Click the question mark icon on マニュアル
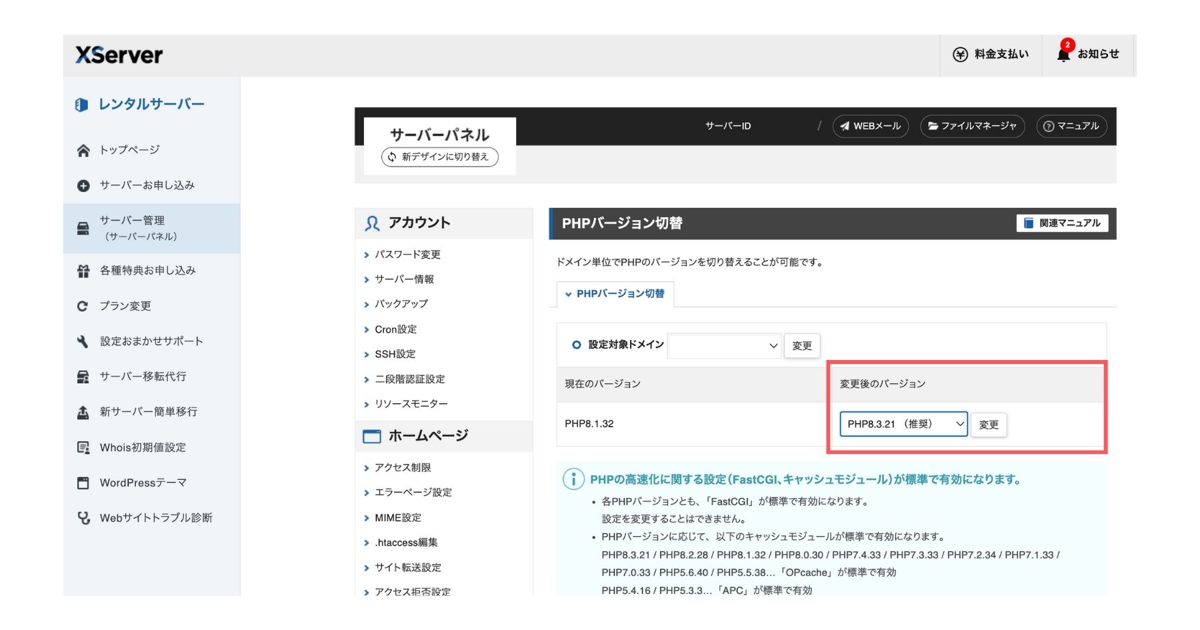This screenshot has width=1200, height=630. tap(1049, 126)
